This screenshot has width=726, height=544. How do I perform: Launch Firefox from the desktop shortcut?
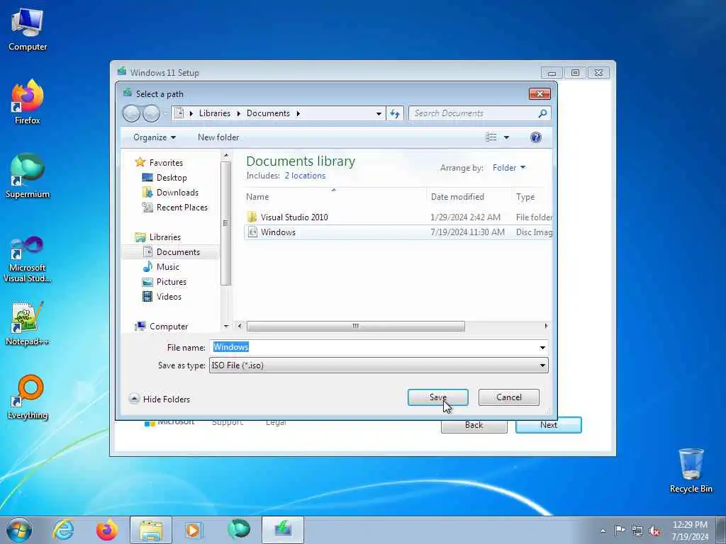tap(28, 102)
